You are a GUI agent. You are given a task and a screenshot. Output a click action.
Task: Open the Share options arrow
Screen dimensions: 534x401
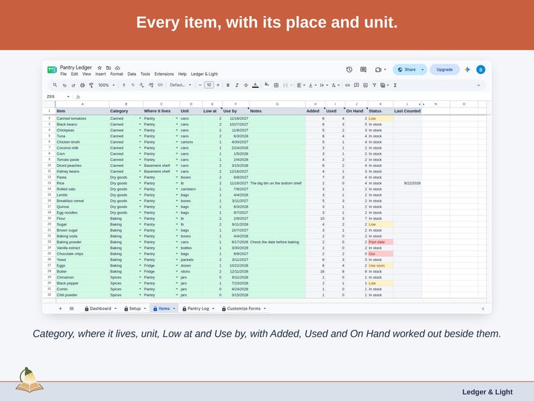422,69
